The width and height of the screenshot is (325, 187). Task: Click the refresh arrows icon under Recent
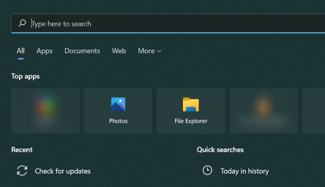22,171
